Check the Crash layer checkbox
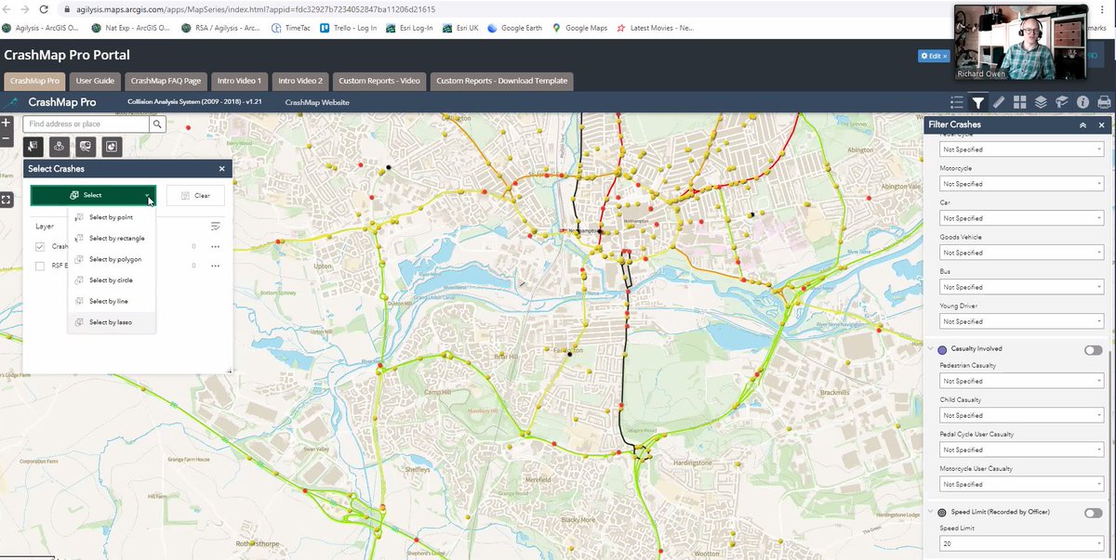The image size is (1116, 560). coord(40,246)
